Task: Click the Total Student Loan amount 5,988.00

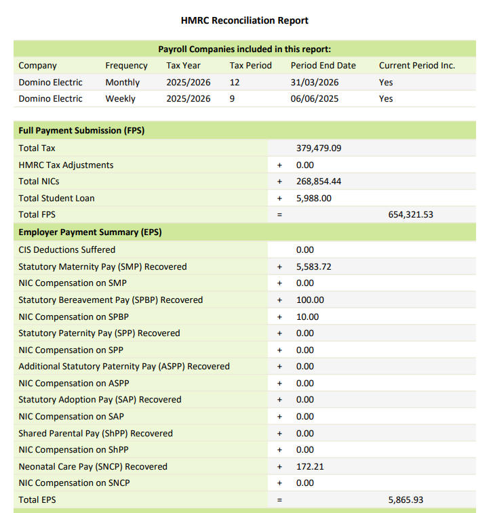Action: pyautogui.click(x=313, y=198)
